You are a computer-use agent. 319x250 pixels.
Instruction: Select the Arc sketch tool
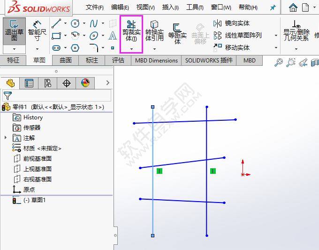[75, 36]
